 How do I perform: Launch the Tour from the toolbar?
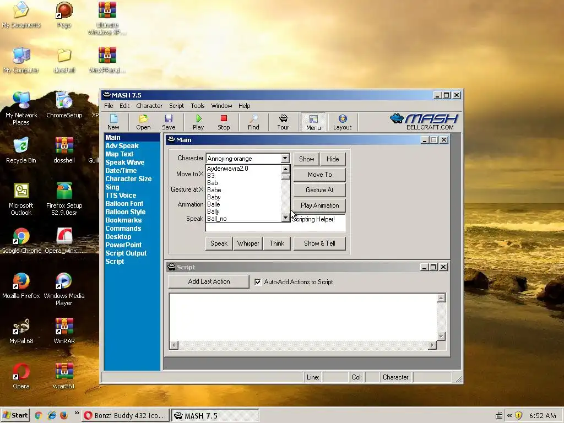tap(283, 122)
